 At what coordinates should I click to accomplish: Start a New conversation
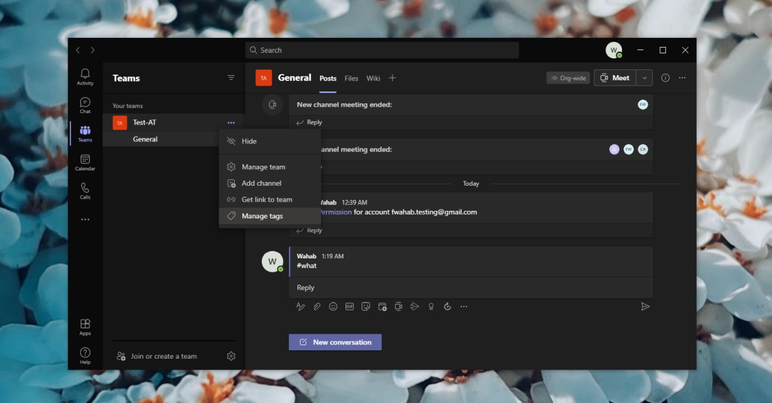(335, 341)
